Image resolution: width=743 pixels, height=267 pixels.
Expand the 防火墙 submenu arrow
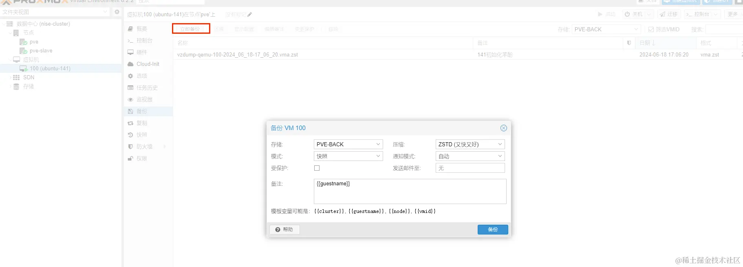(x=165, y=147)
